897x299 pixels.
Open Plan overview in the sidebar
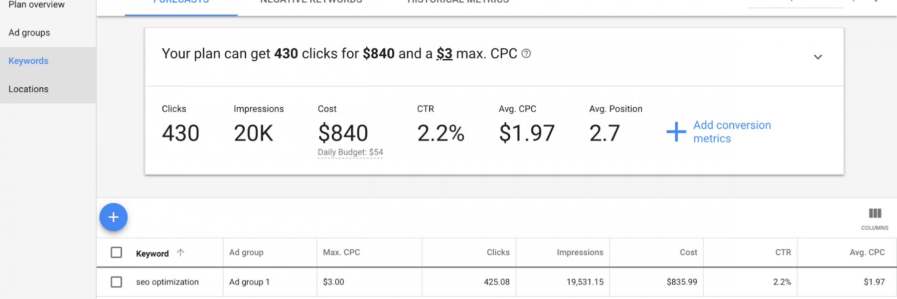(x=36, y=5)
